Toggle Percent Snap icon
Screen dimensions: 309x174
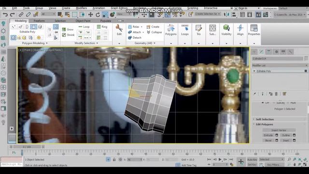(x=175, y=14)
